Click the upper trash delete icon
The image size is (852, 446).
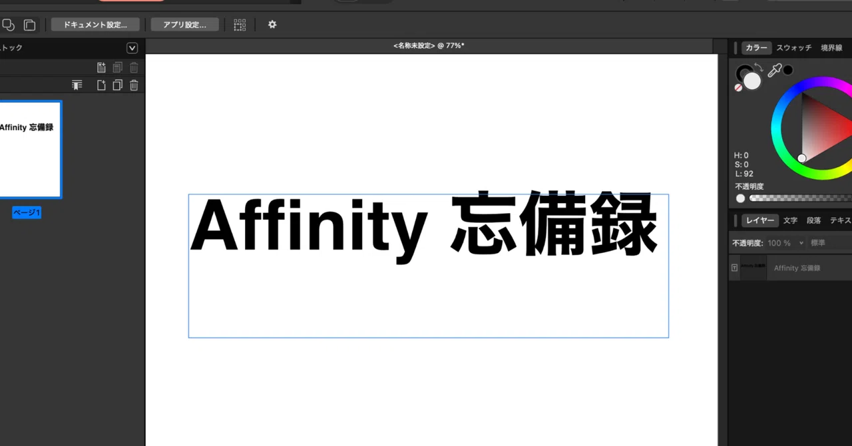click(x=134, y=67)
